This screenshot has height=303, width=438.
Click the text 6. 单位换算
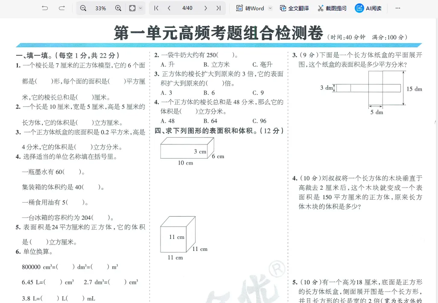[x=34, y=252]
